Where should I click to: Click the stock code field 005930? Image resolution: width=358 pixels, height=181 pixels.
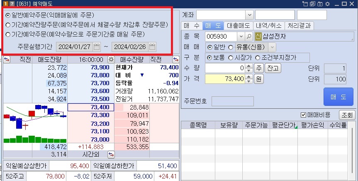click(x=221, y=37)
